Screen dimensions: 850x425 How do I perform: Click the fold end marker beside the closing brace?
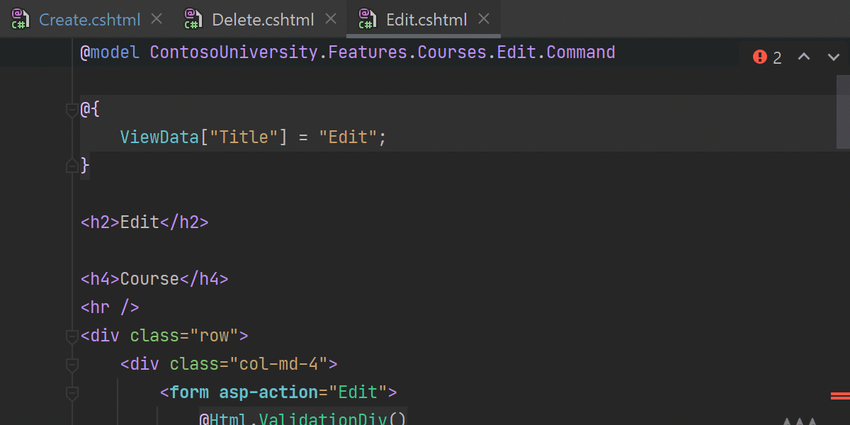point(72,165)
